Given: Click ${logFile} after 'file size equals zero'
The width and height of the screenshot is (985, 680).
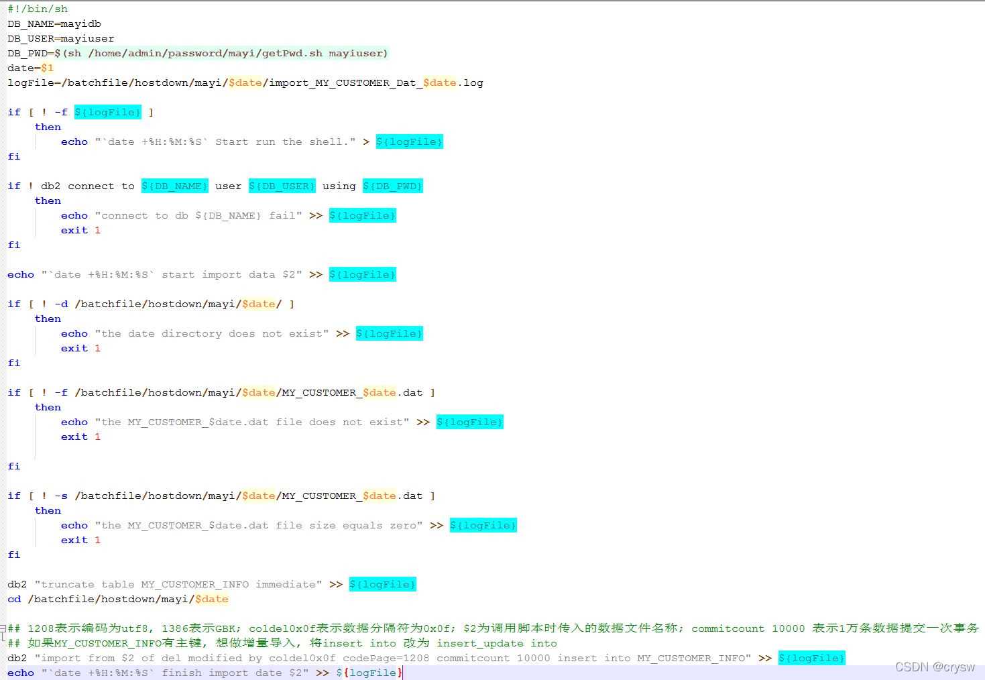Looking at the screenshot, I should point(483,525).
